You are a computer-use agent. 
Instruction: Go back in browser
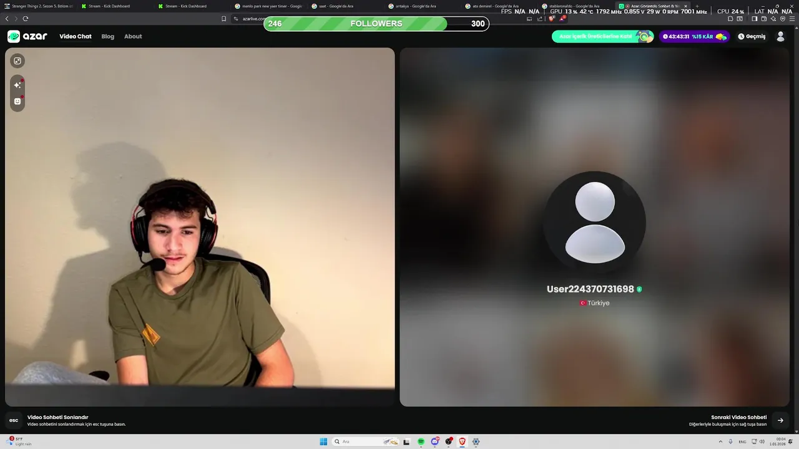click(7, 19)
